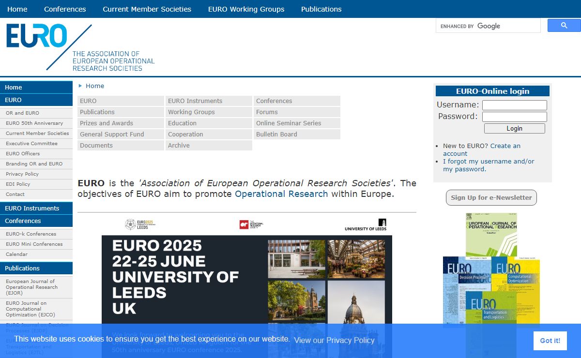581x358 pixels.
Task: Open EURO tile in sitemap grid
Action: [121, 101]
